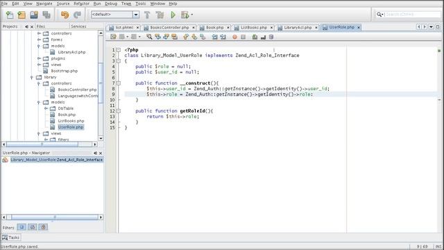Screen dimensions: 444x250
Task: Click the Shift Line Left icon
Action: 214,37
